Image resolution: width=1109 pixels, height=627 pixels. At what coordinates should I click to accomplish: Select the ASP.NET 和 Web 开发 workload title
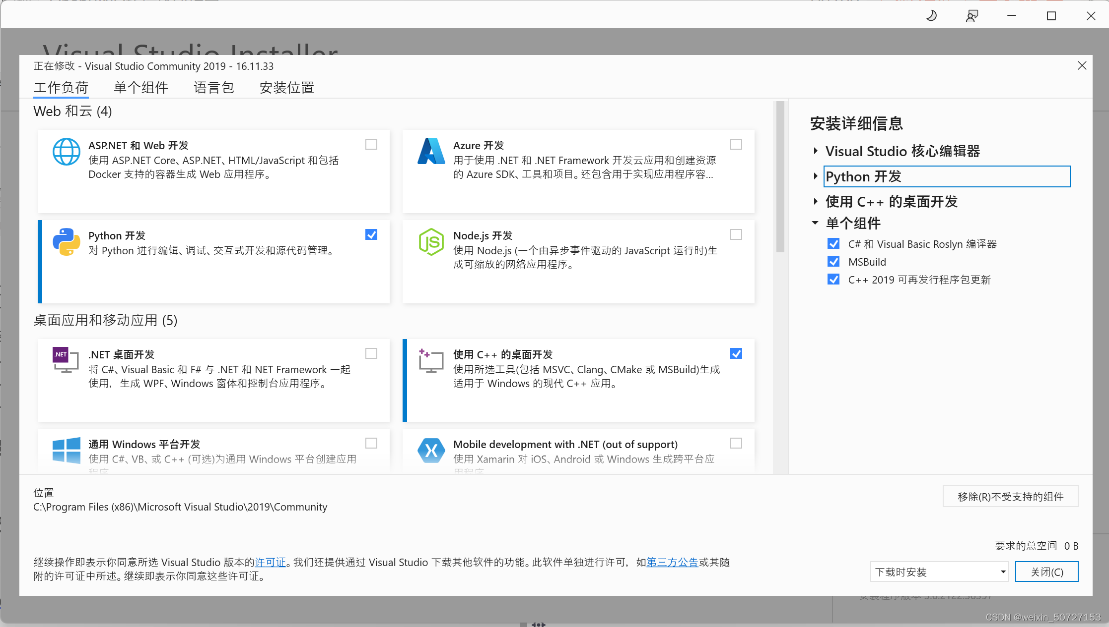139,145
